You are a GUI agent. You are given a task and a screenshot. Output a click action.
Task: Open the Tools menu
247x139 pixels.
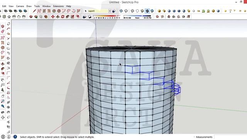pyautogui.click(x=37, y=6)
